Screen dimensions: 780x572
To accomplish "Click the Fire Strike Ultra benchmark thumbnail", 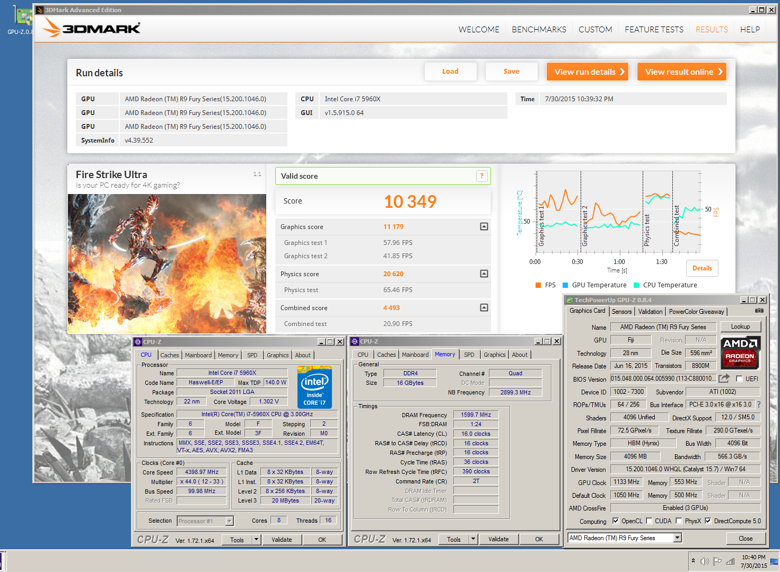I will coord(167,263).
